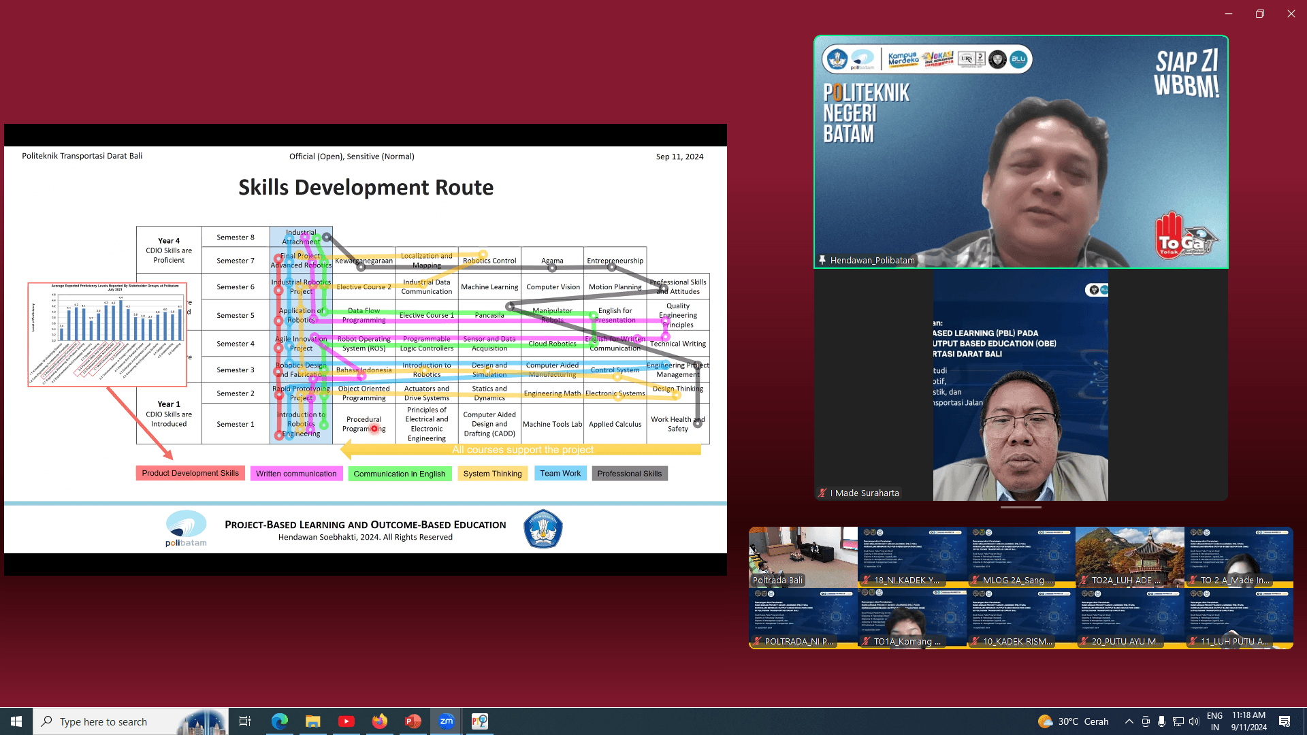Open the clock and calendar flyout

1248,721
